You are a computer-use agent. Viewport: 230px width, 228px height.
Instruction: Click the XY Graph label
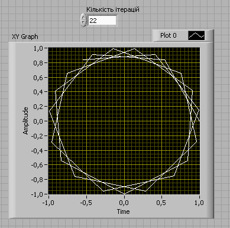click(x=25, y=37)
